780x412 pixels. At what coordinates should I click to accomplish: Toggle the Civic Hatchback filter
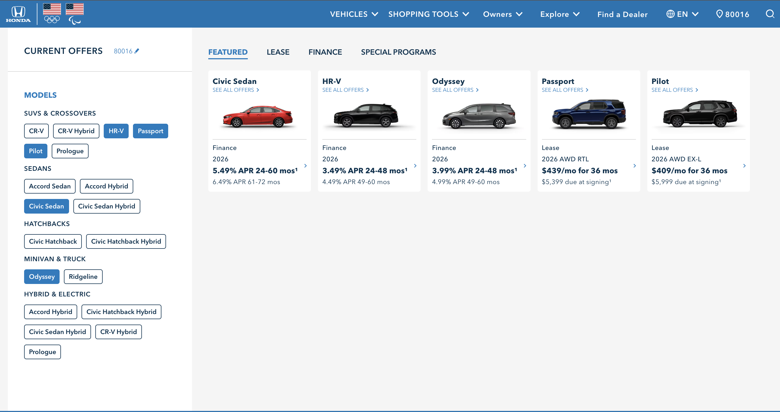coord(53,241)
